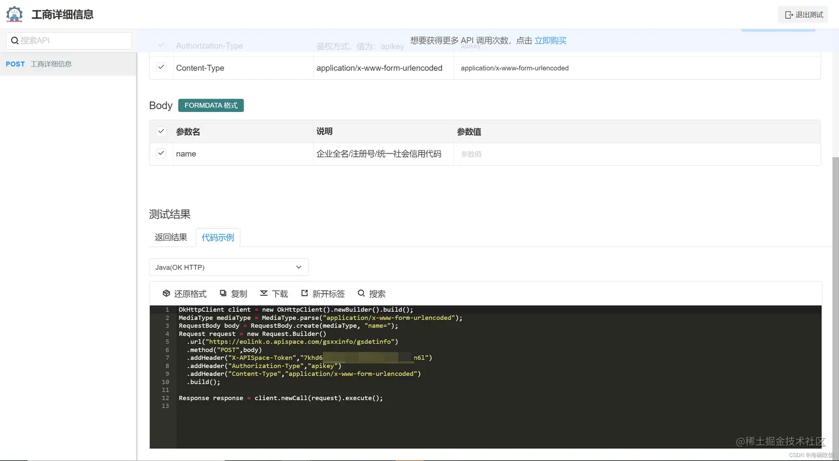Expand the code language selector chevron

click(x=299, y=267)
